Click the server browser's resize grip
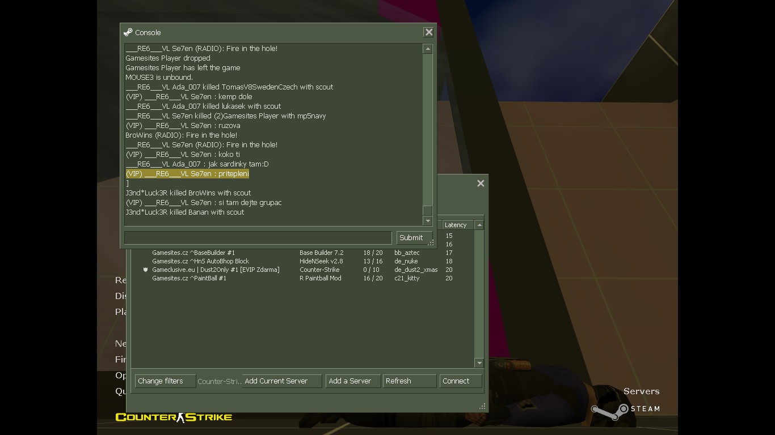This screenshot has height=435, width=775. click(482, 406)
